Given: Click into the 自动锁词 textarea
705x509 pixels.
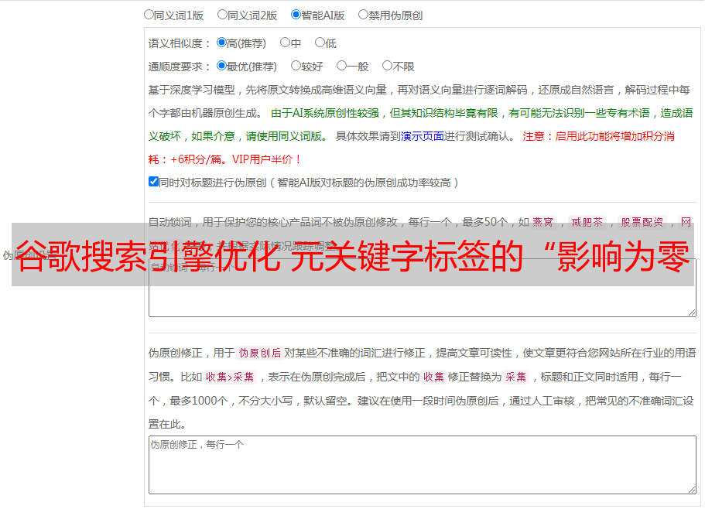Looking at the screenshot, I should pyautogui.click(x=423, y=288).
